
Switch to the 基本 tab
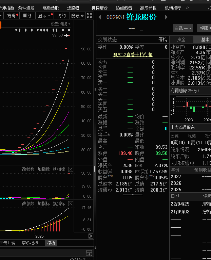[x=202, y=39]
